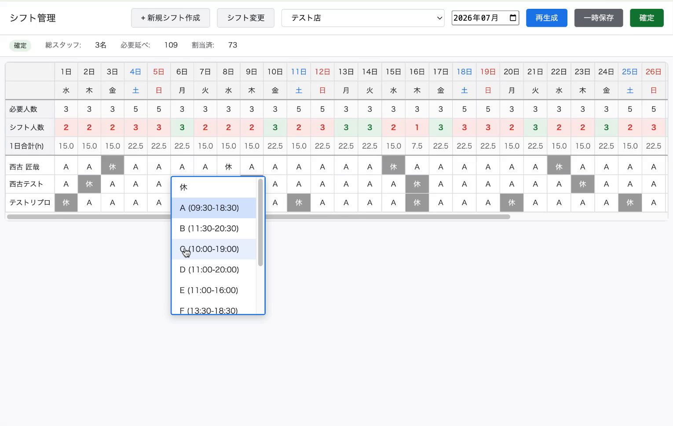Open テストリプロ's 休 cell on 16日
Image resolution: width=673 pixels, height=426 pixels.
tap(417, 202)
